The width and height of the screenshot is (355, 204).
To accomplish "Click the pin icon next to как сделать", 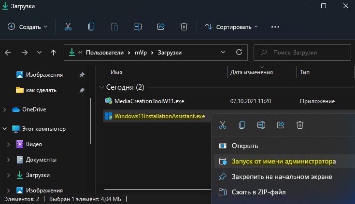I will tap(82, 90).
